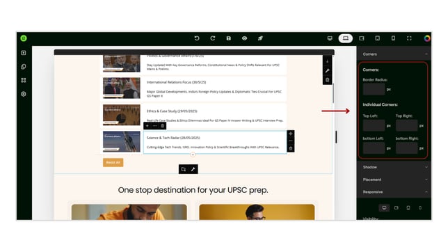
Task: Click the small circular plus below selected block
Action: [x=193, y=155]
